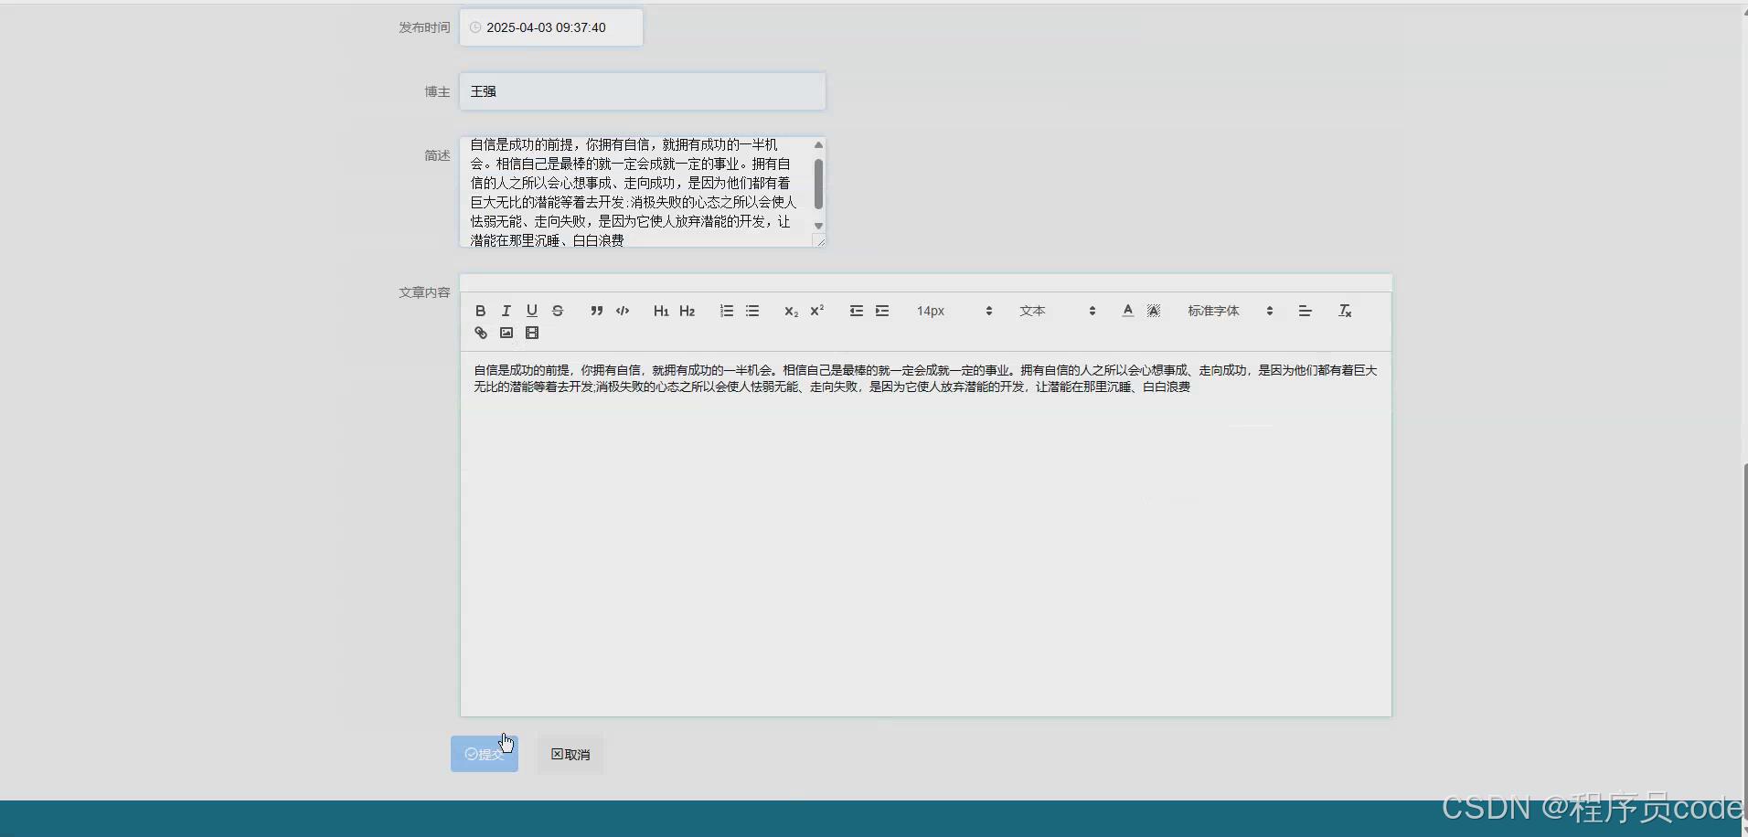
Task: Clear text formatting
Action: [1345, 311]
